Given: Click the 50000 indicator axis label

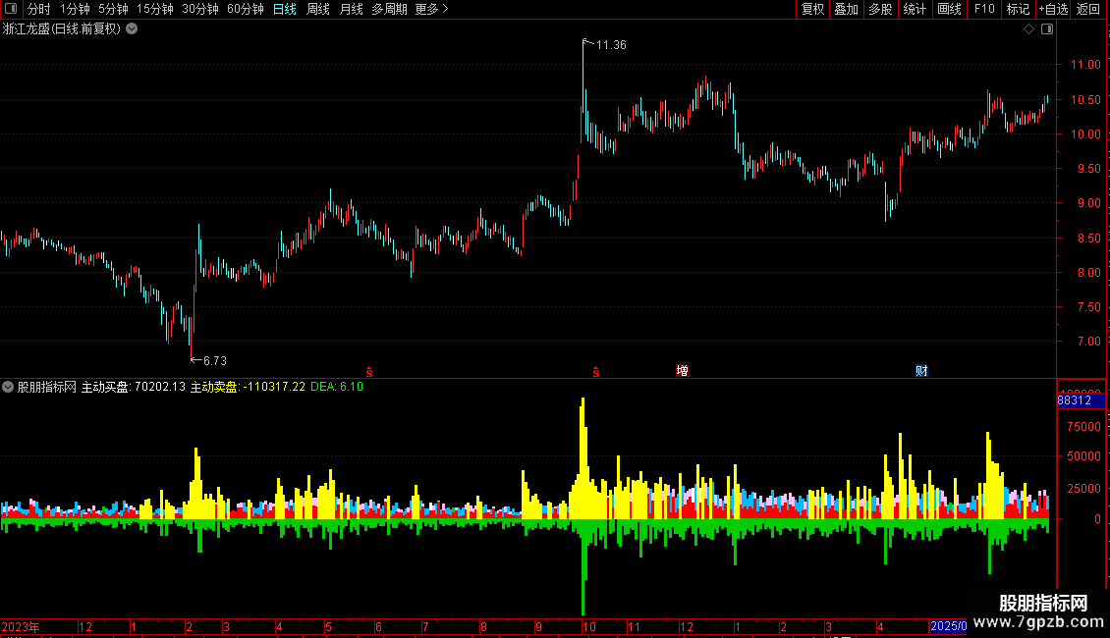Looking at the screenshot, I should (1083, 456).
